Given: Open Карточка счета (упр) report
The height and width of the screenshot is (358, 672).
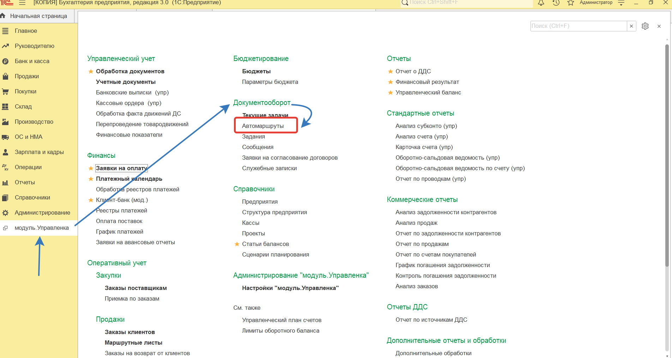Looking at the screenshot, I should 424,147.
